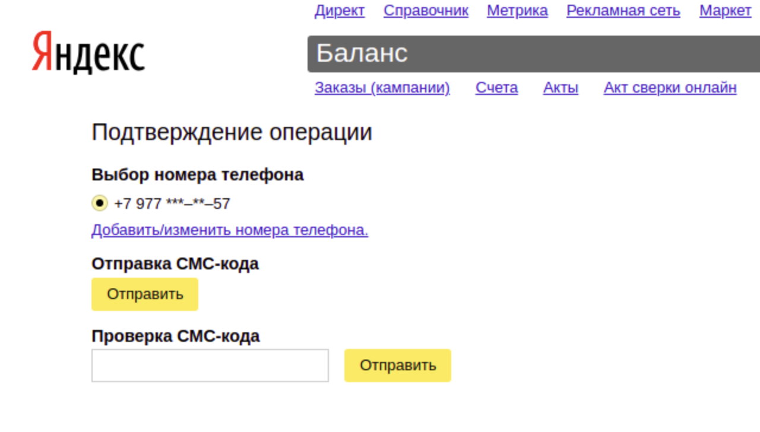Viewport: 760px width, 432px height.
Task: Click the Баланс header title
Action: 362,53
